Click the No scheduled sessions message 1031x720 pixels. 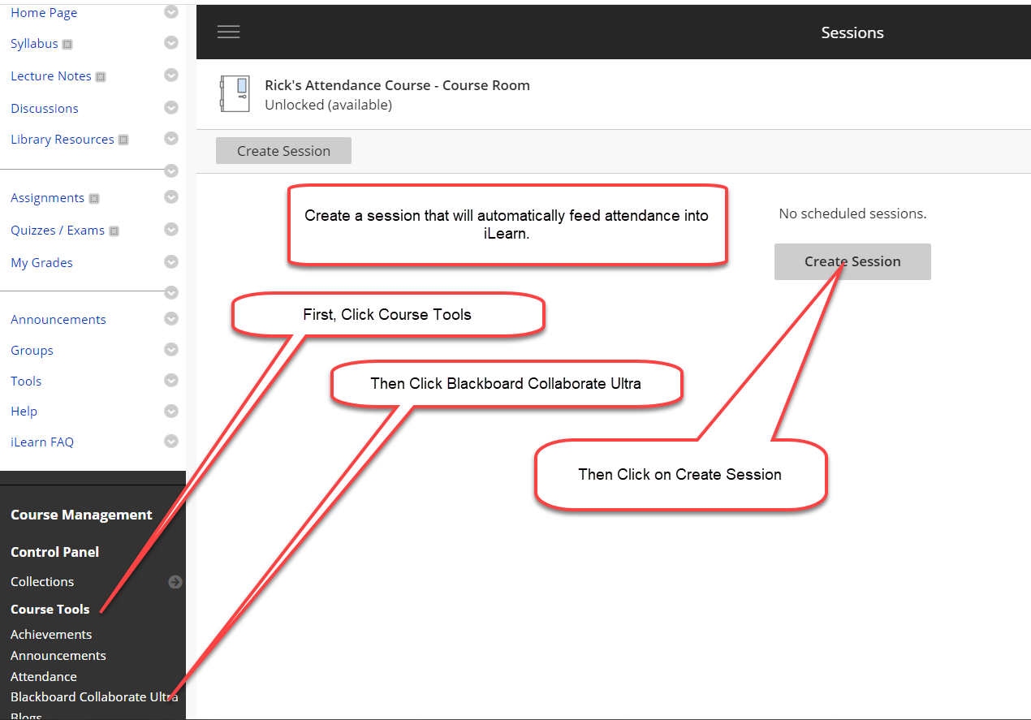852,214
